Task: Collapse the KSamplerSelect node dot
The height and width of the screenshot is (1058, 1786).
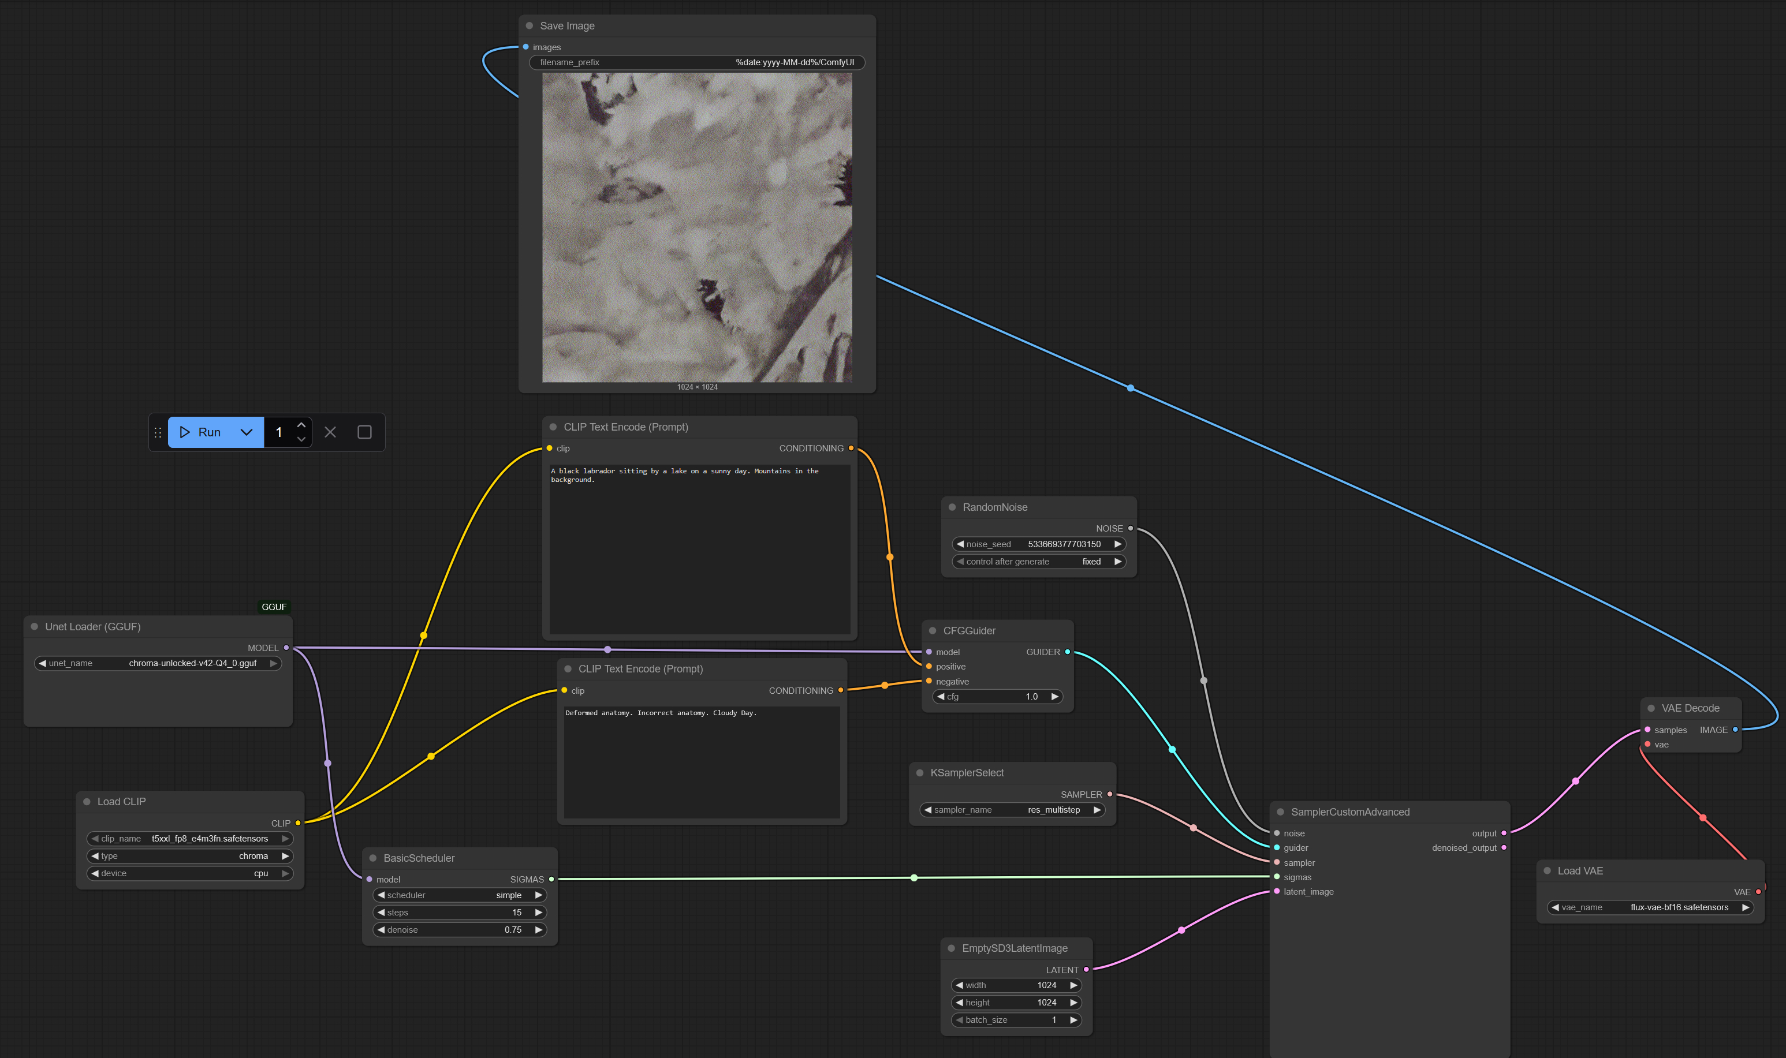Action: coord(920,773)
